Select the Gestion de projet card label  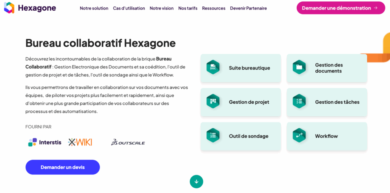(249, 102)
